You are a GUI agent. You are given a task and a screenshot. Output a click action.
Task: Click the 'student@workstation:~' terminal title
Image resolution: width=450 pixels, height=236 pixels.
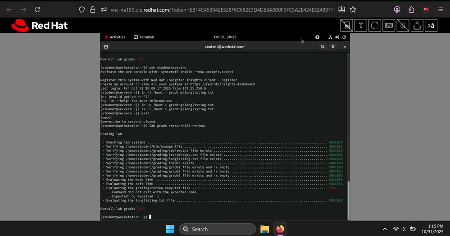[x=225, y=46]
